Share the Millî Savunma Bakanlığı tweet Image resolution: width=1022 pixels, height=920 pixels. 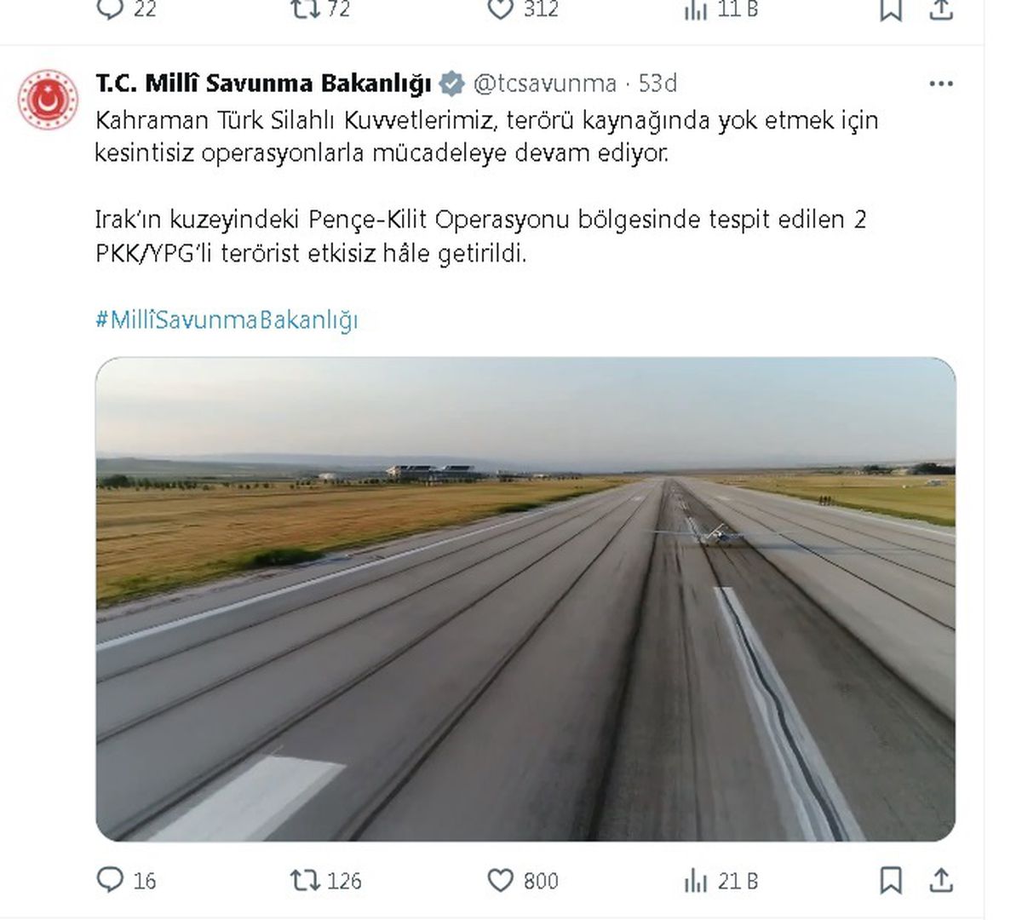941,879
